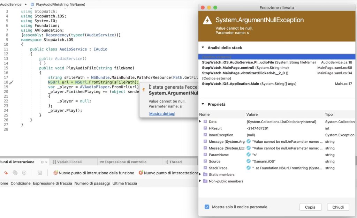357x218 pixels.
Task: Click the method icon beside PlayAudioFile breadcrumb
Action: [32, 5]
